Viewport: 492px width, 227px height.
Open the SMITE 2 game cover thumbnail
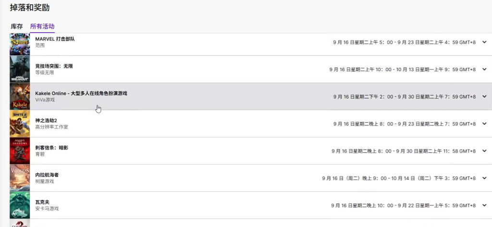[x=20, y=124]
